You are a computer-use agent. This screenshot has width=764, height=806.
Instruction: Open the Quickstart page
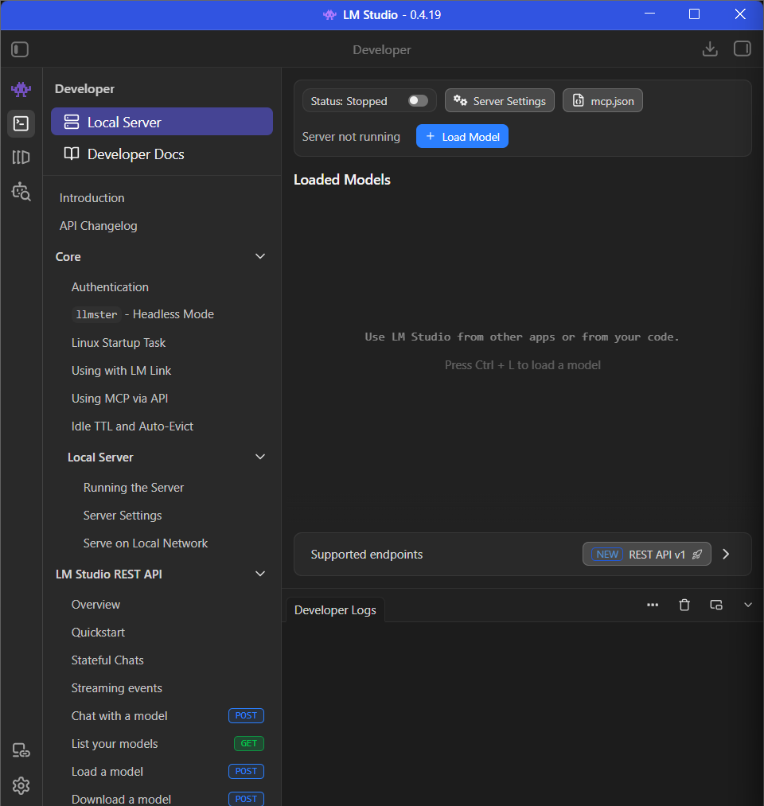click(x=98, y=633)
